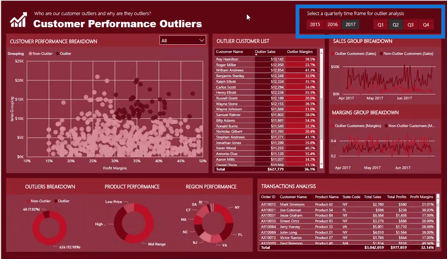Sort by Outlier Margins column header
Screen dimensions: 447x259
click(300, 52)
